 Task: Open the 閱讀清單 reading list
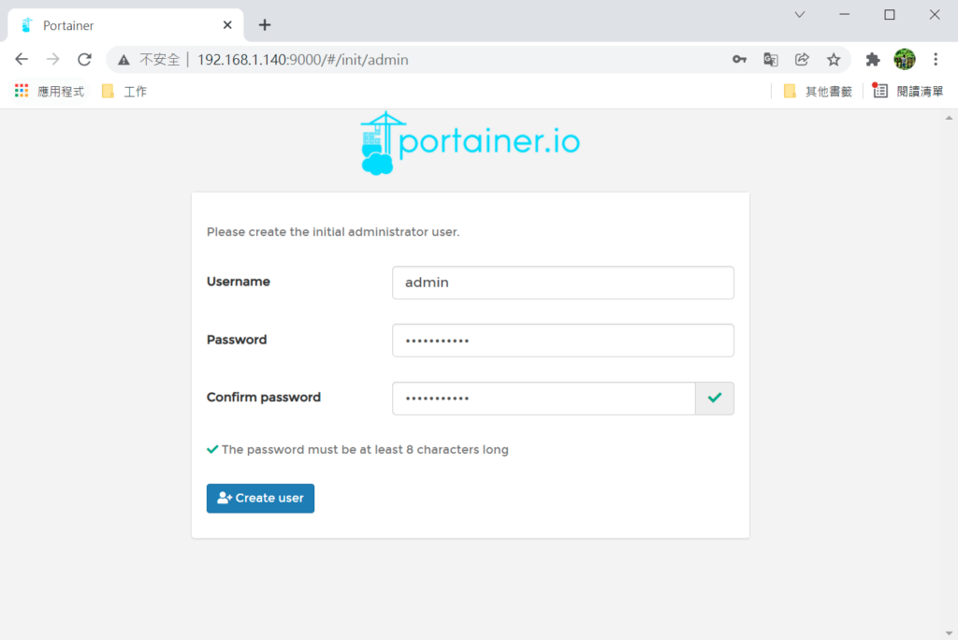[x=907, y=92]
